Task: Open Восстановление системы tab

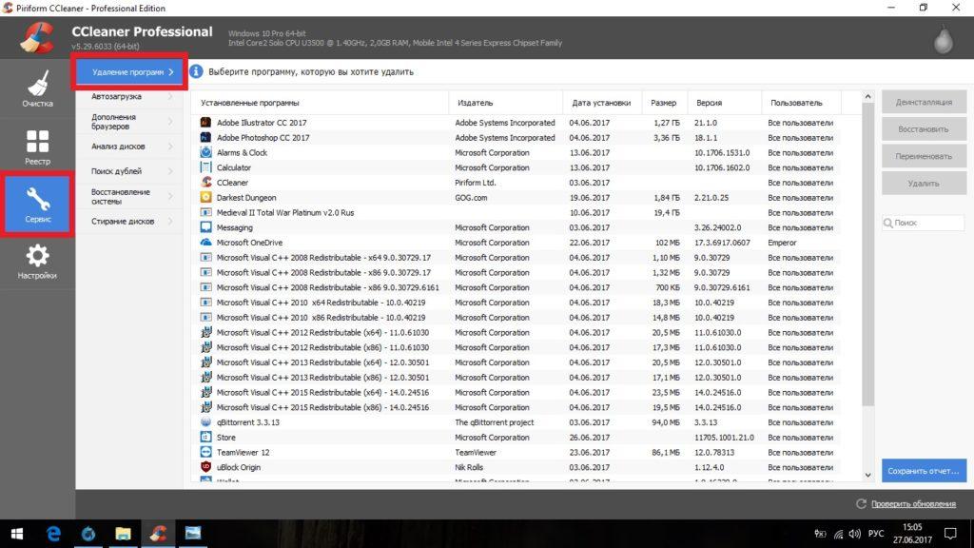Action: [x=129, y=196]
